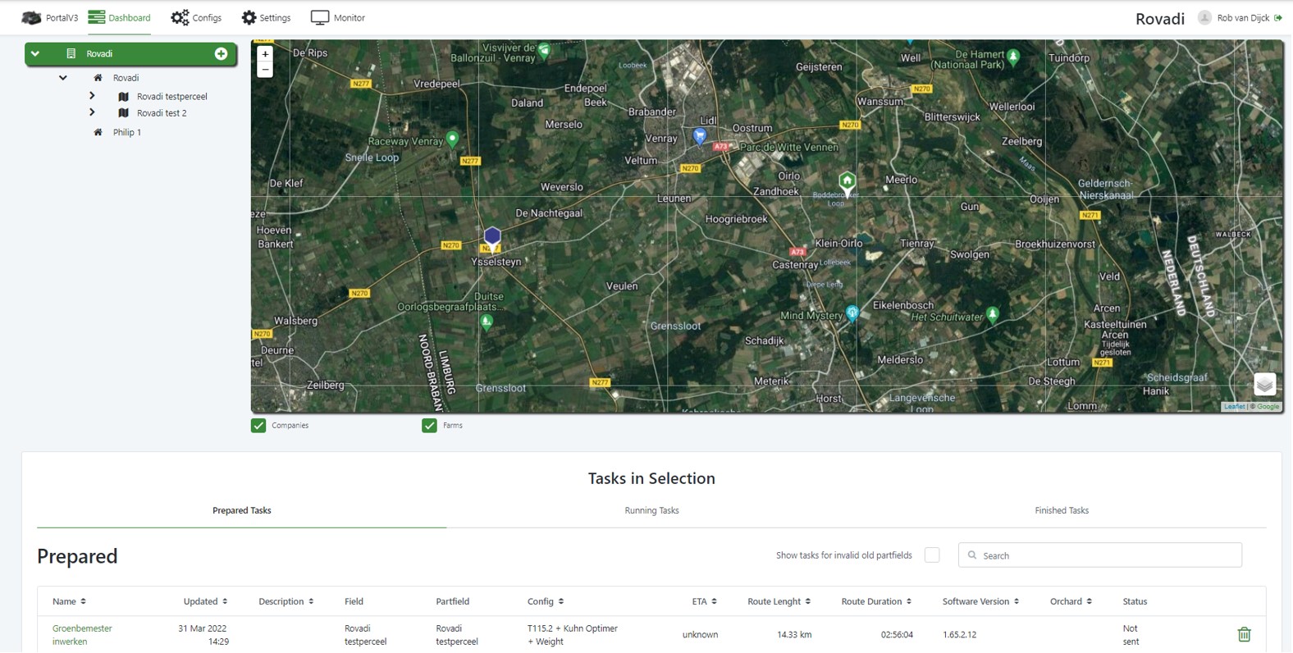This screenshot has width=1293, height=653.
Task: Sort tasks by Route Duration column
Action: 876,601
